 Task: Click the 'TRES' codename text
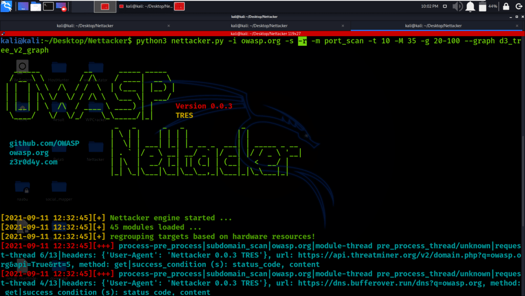184,115
